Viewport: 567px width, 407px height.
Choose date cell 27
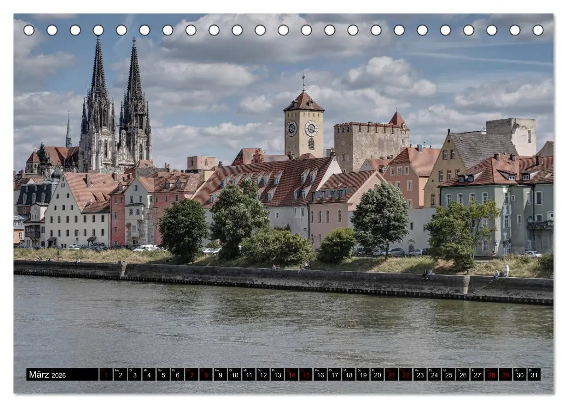[x=477, y=375]
